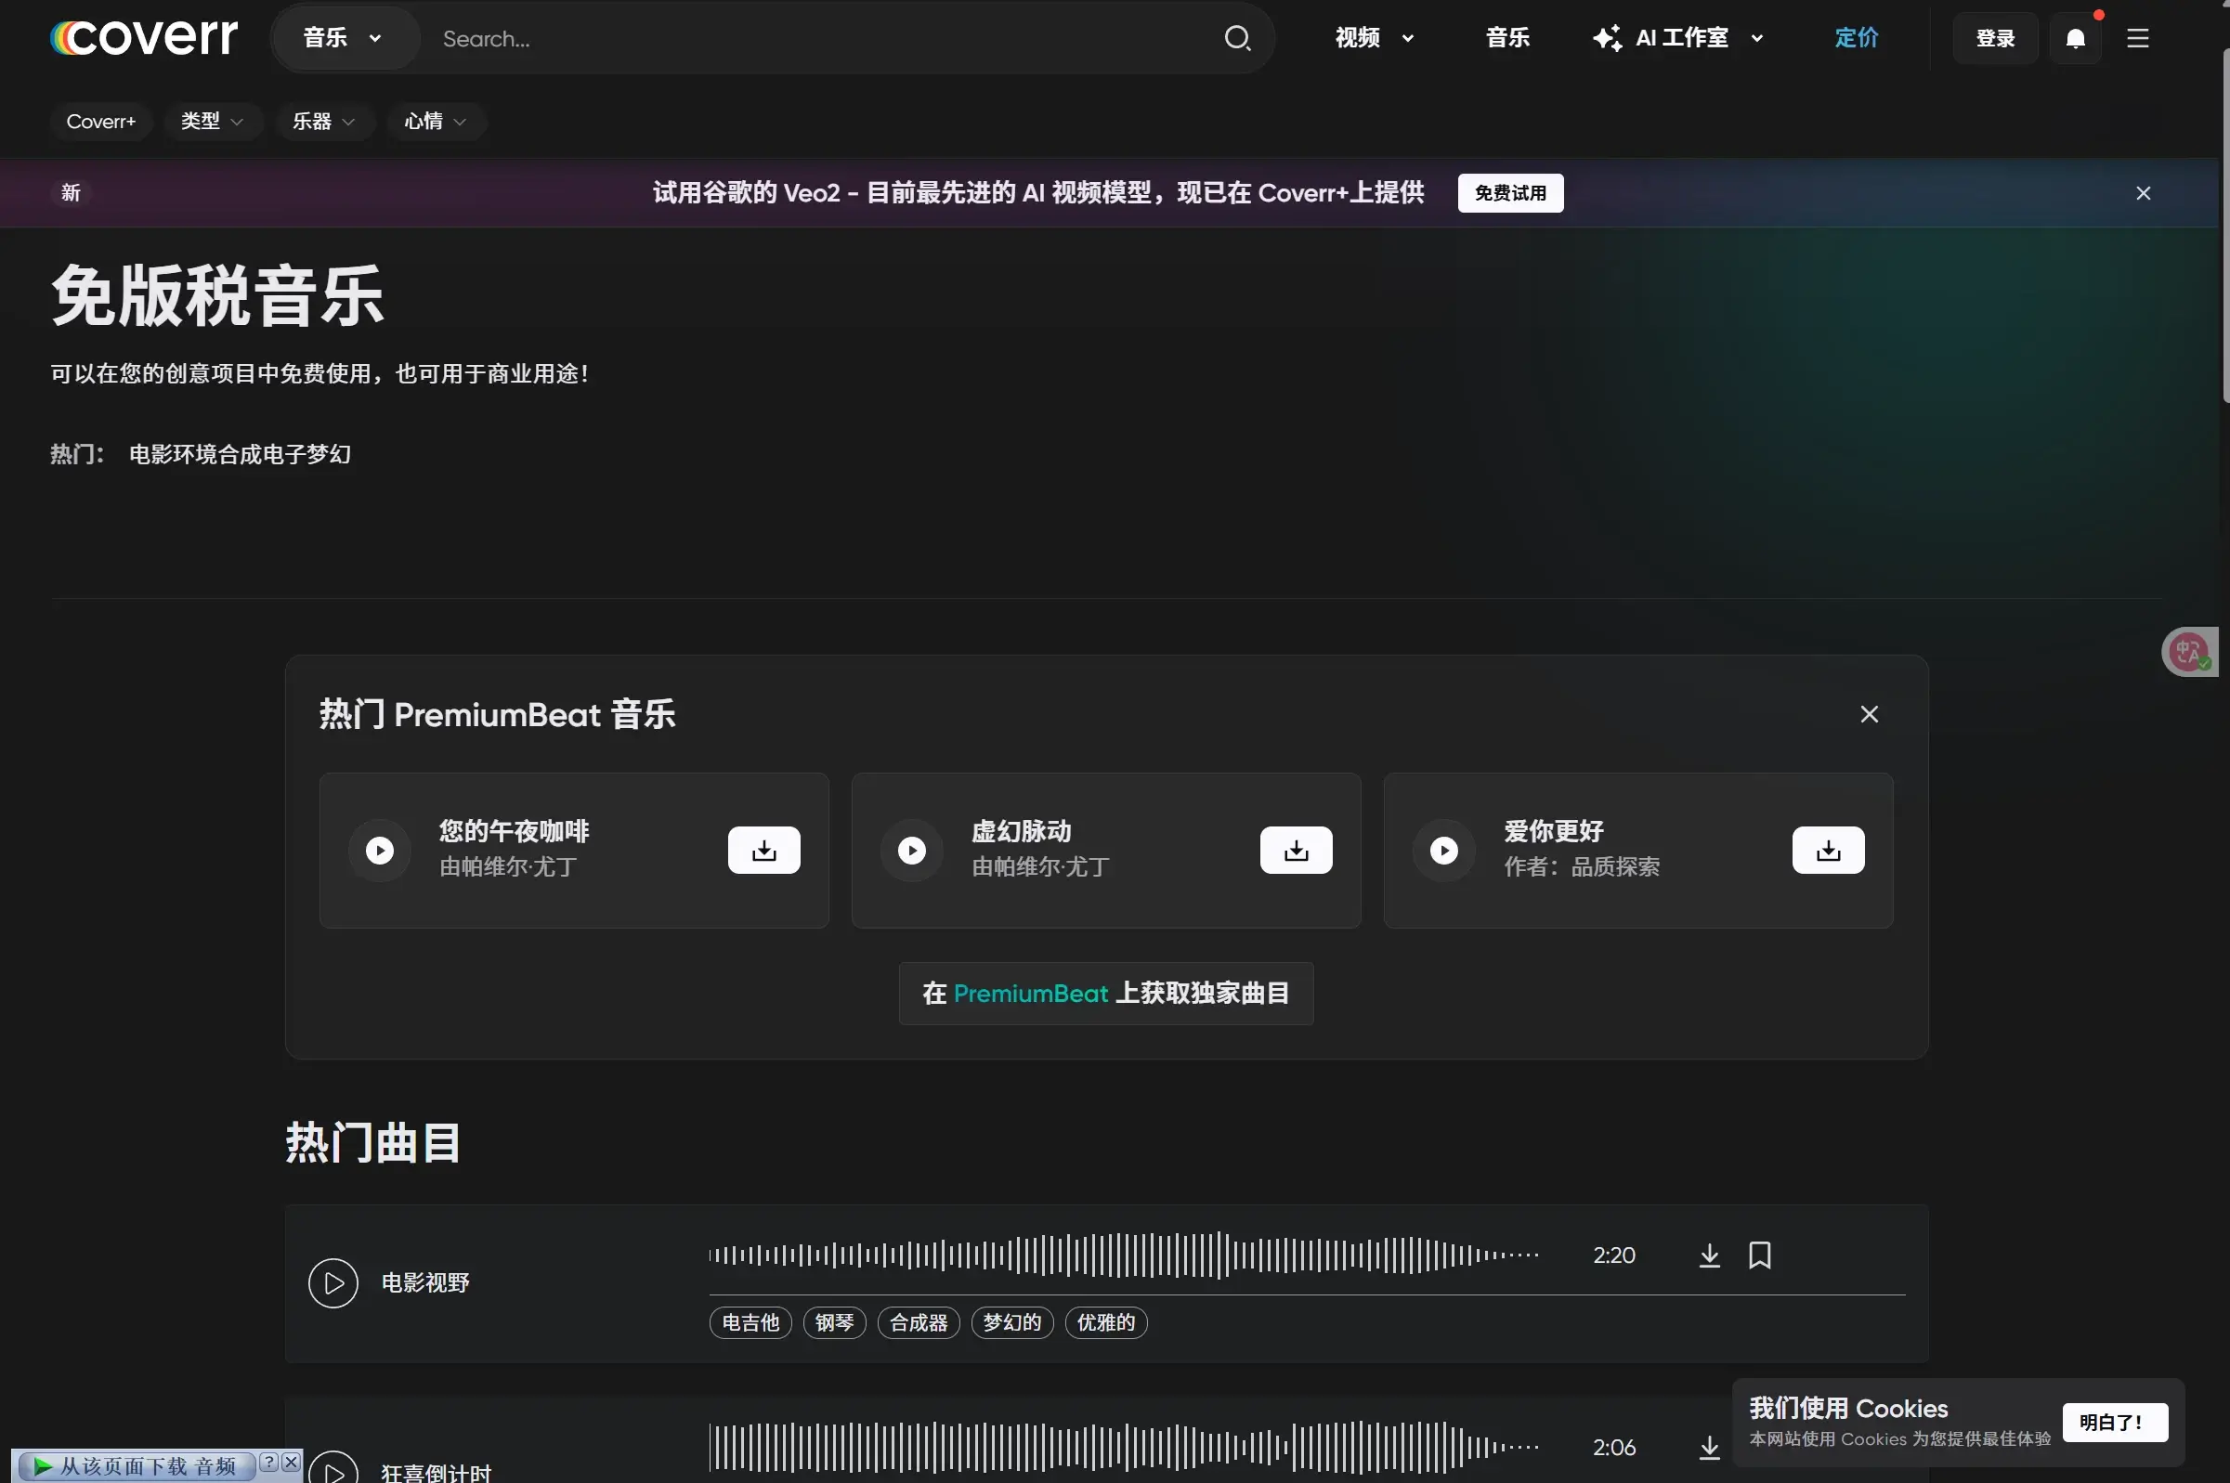Viewport: 2230px width, 1483px height.
Task: Play the track 电影视野
Action: 332,1282
